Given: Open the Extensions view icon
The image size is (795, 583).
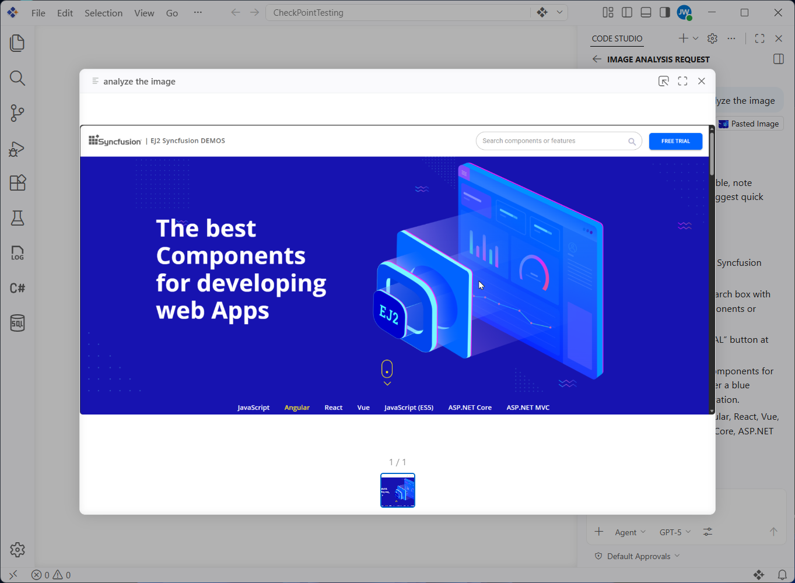Looking at the screenshot, I should (17, 183).
